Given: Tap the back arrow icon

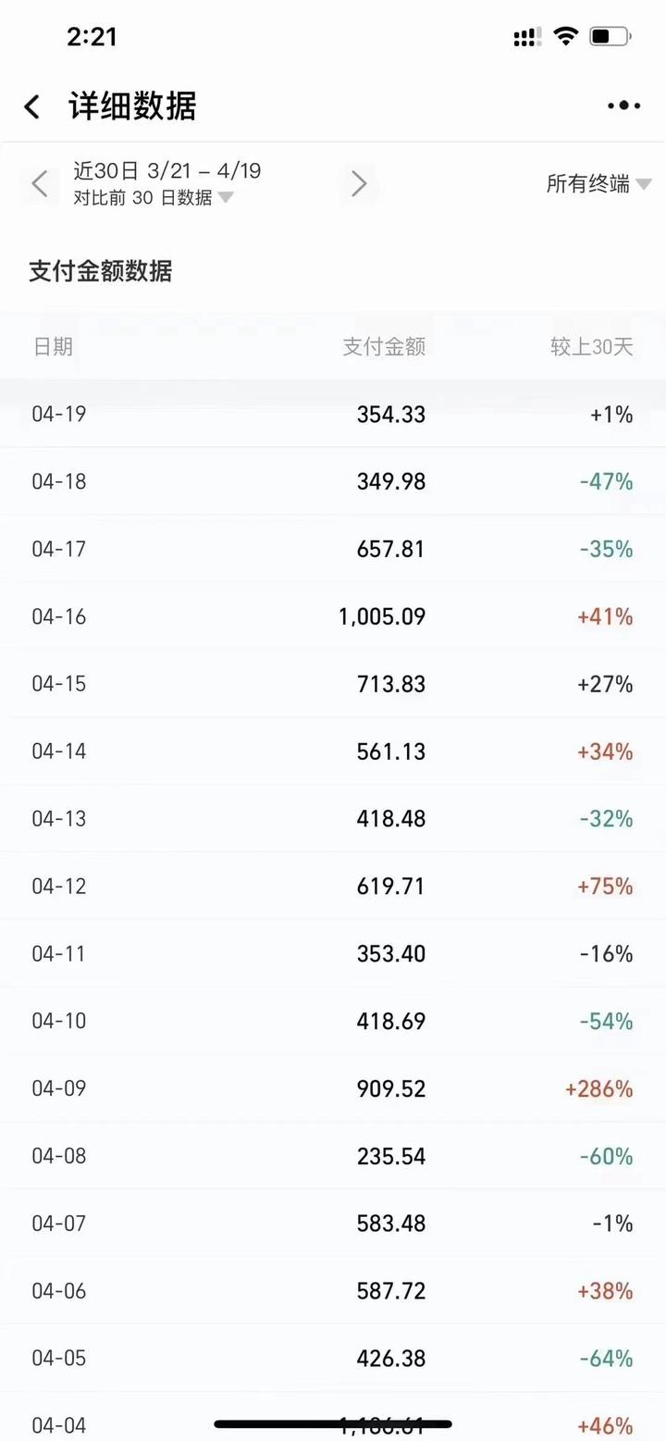Looking at the screenshot, I should coord(32,106).
